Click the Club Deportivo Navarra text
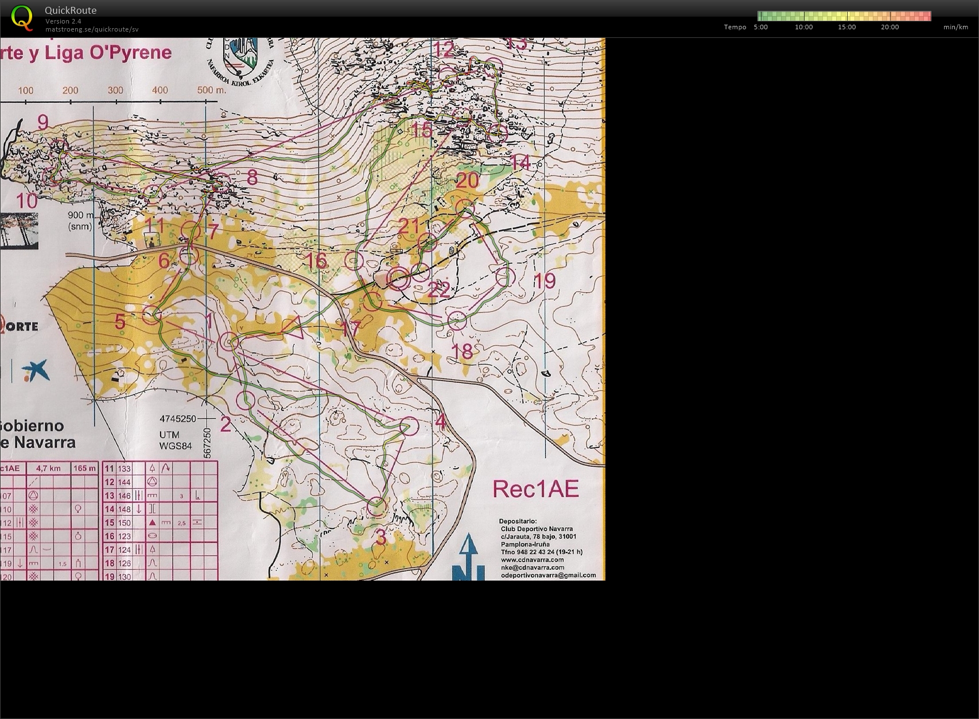 click(x=537, y=528)
